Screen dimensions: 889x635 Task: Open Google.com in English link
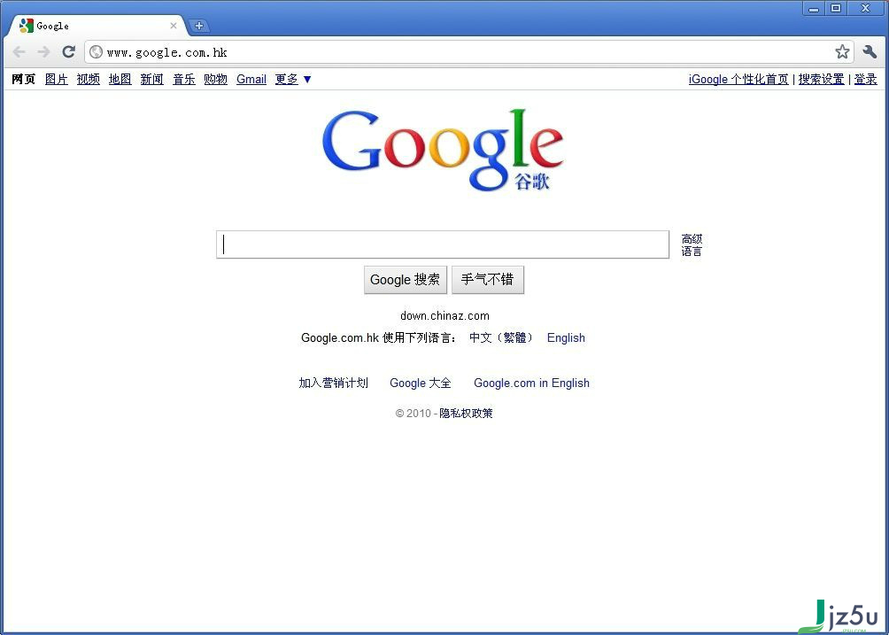click(531, 383)
